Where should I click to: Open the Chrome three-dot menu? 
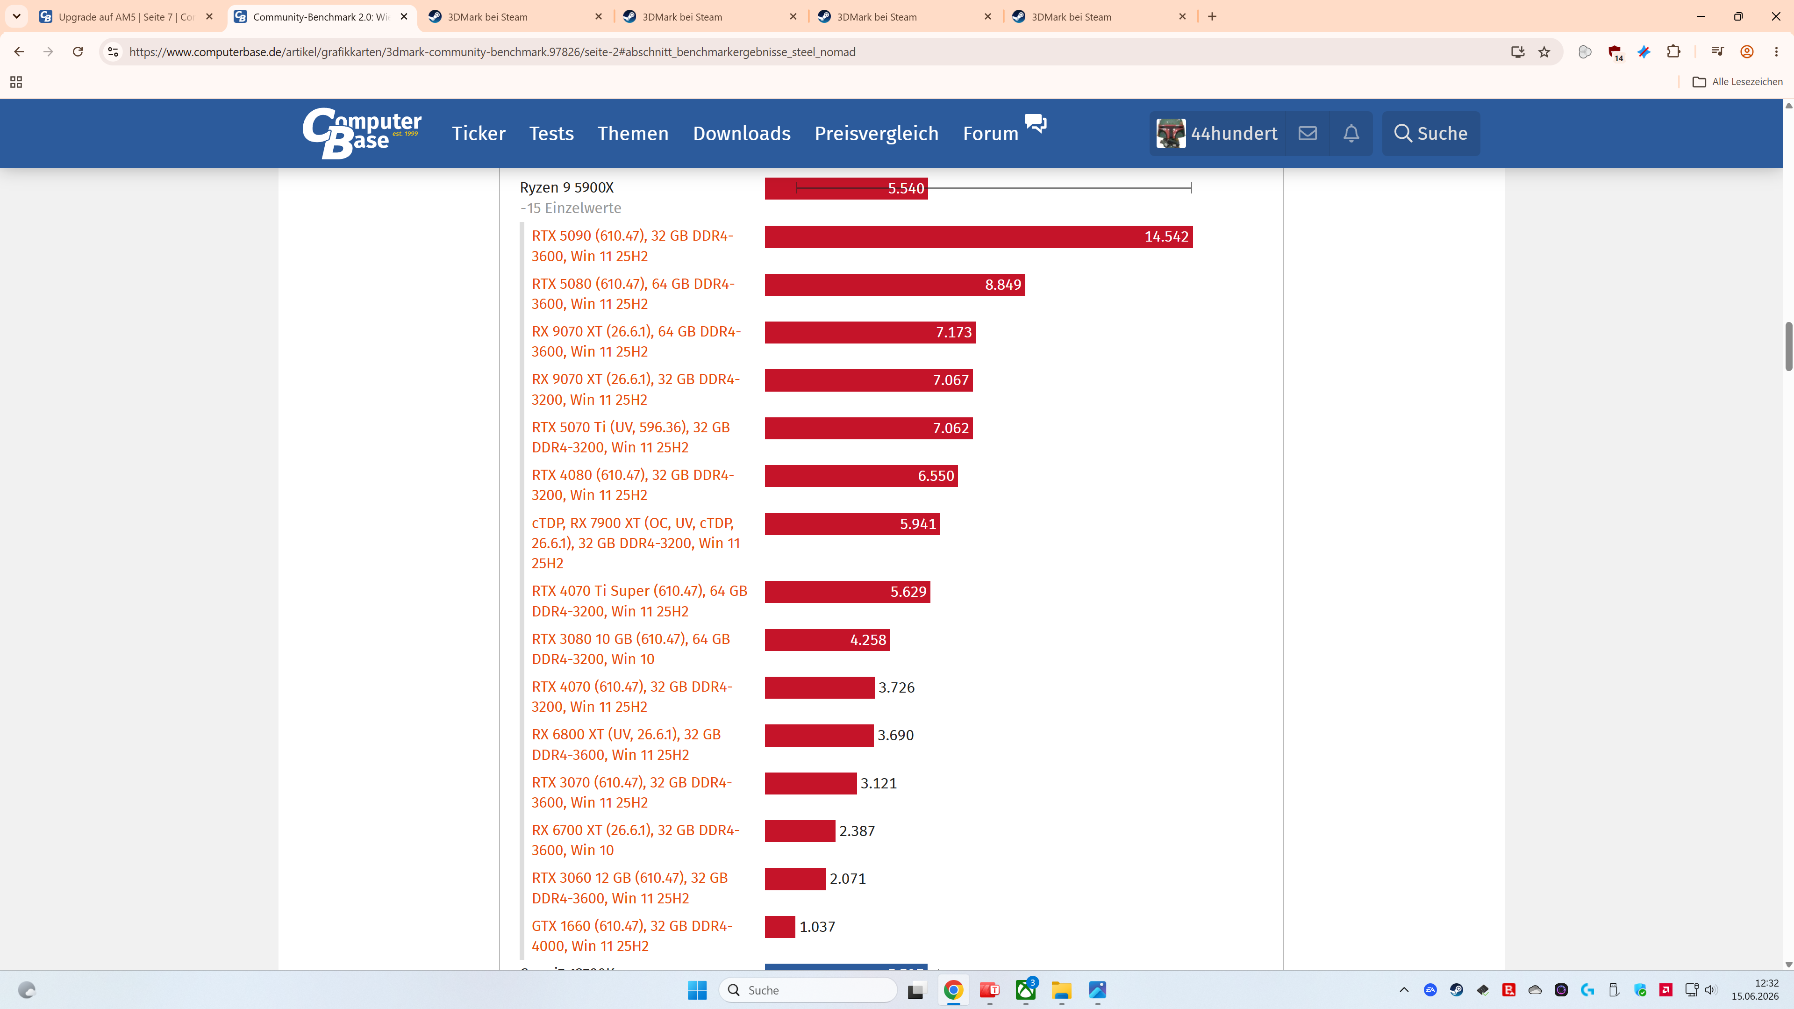pyautogui.click(x=1777, y=51)
